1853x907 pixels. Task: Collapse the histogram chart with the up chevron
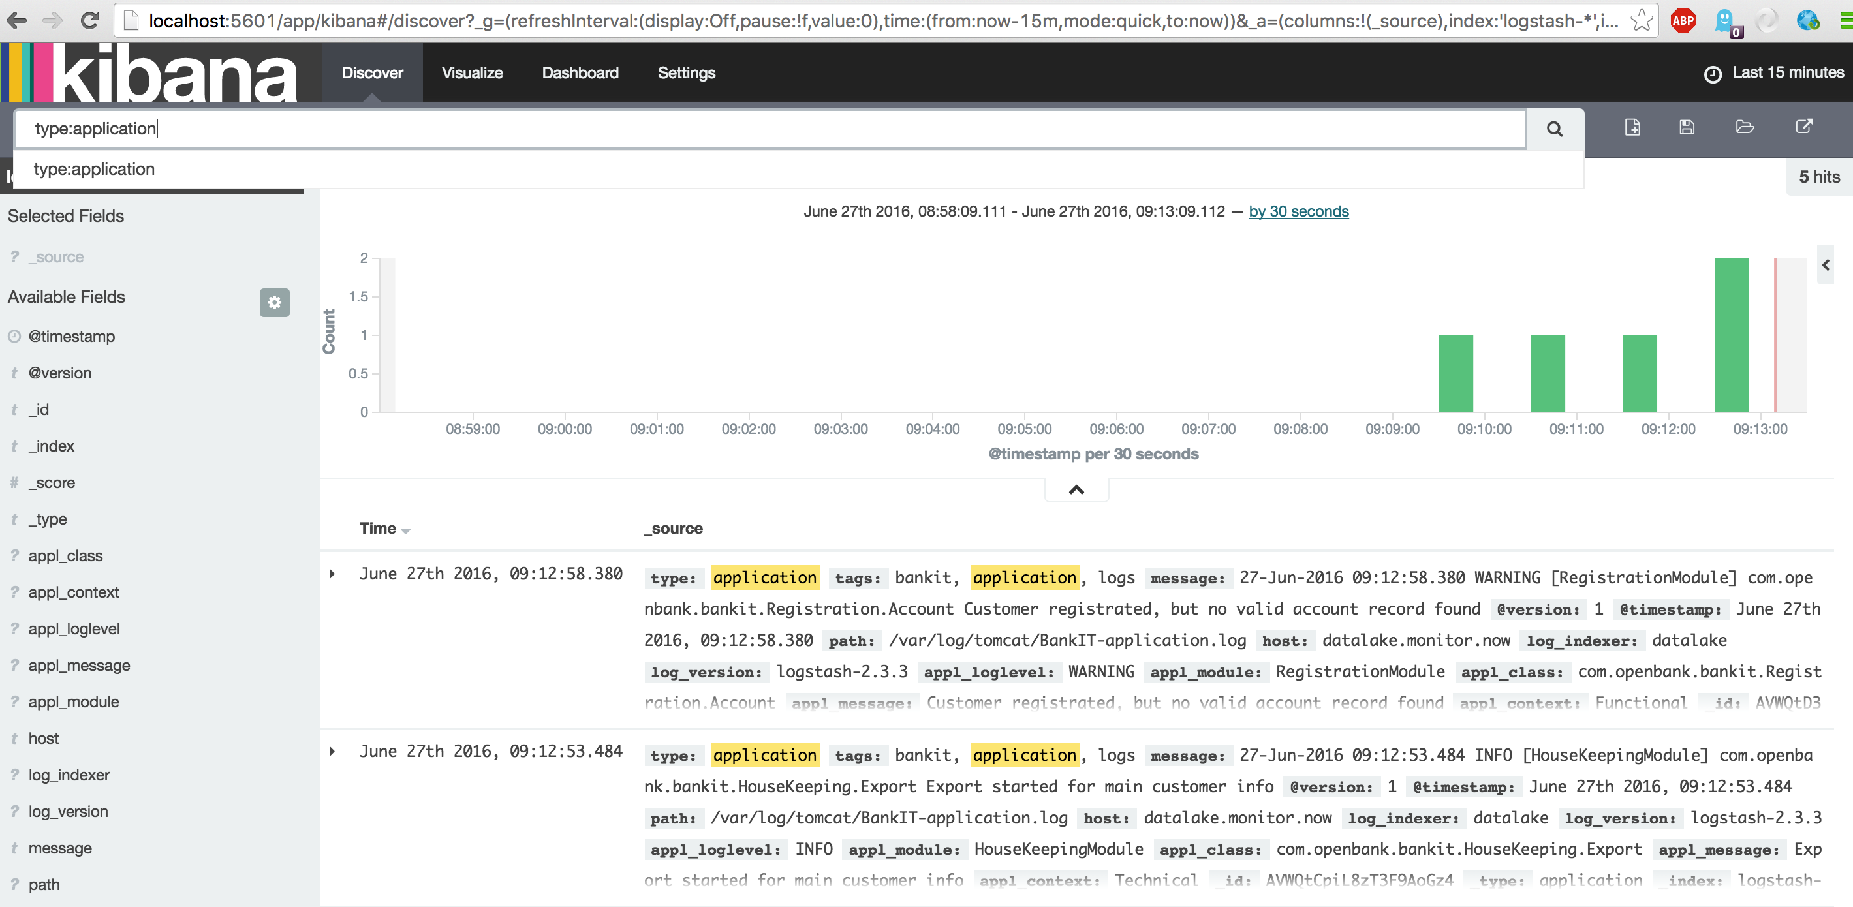pos(1076,490)
